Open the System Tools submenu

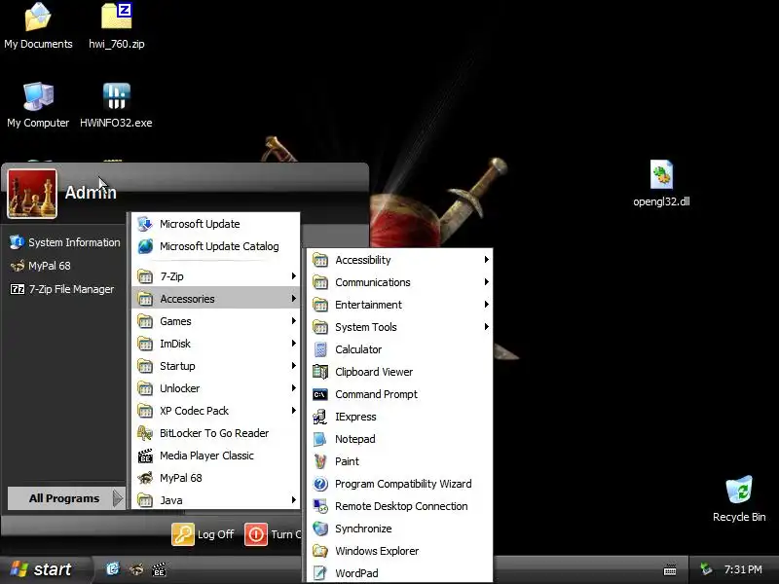pos(400,327)
